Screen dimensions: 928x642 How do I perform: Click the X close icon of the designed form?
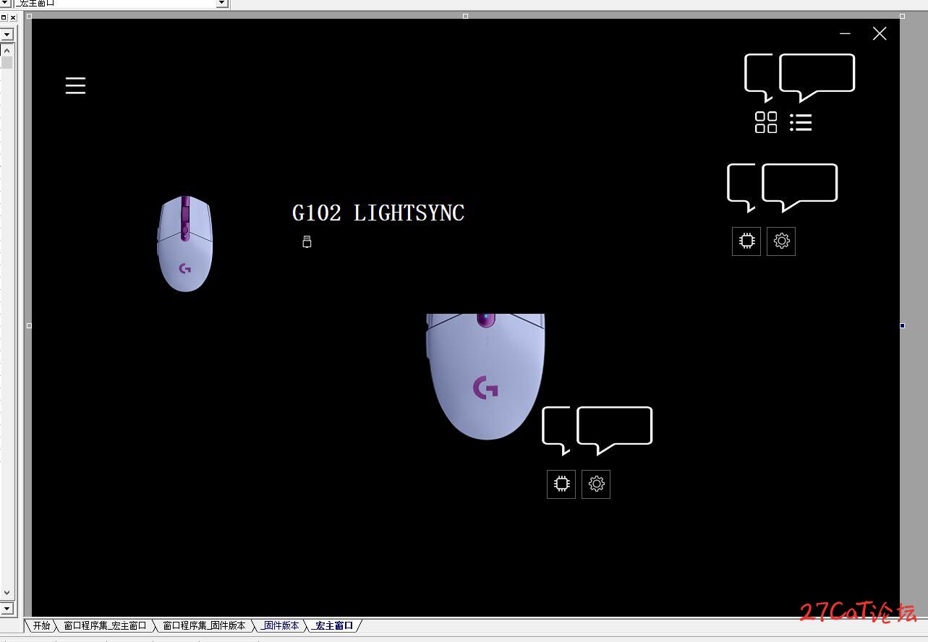coord(880,33)
